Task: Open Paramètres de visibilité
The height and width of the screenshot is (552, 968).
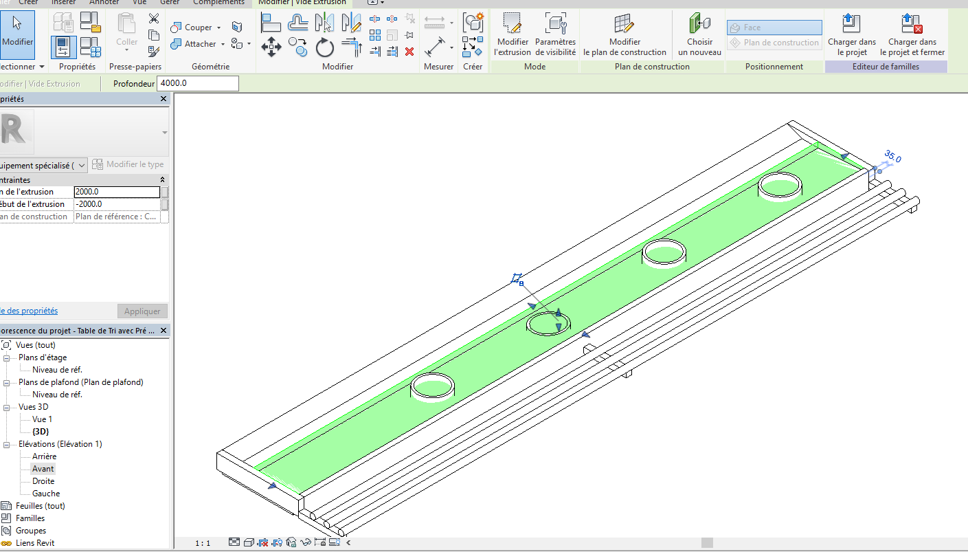Action: tap(555, 36)
